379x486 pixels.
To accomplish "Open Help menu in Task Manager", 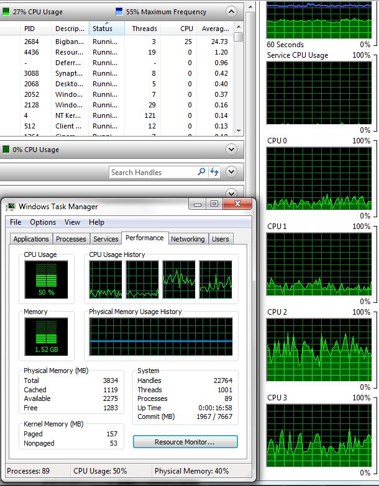I will point(96,222).
